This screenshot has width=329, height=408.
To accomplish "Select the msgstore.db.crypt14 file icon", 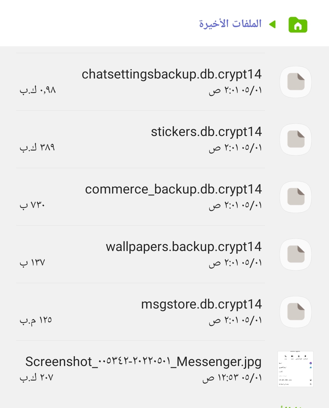I will pos(295,312).
